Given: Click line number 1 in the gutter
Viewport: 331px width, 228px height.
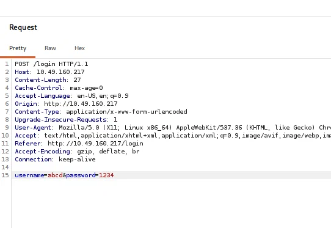Looking at the screenshot, I should click(x=7, y=64).
